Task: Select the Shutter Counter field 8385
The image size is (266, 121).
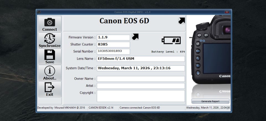Action: pos(113,45)
